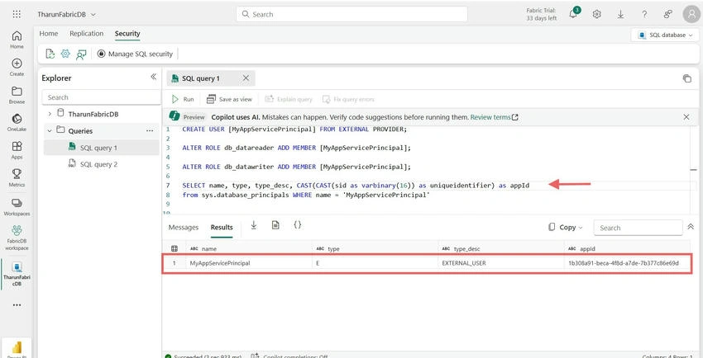The image size is (703, 358).
Task: Open settings gear in top bar
Action: [597, 14]
